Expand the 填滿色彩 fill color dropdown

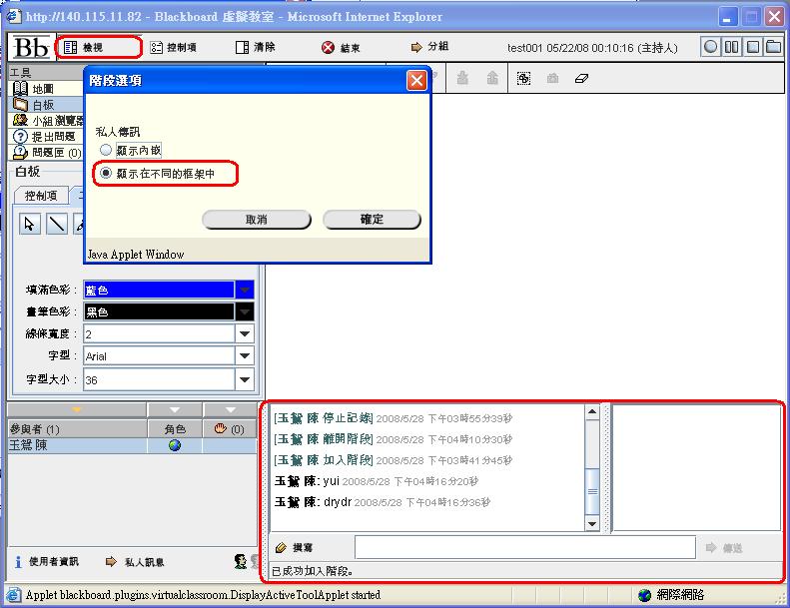245,290
